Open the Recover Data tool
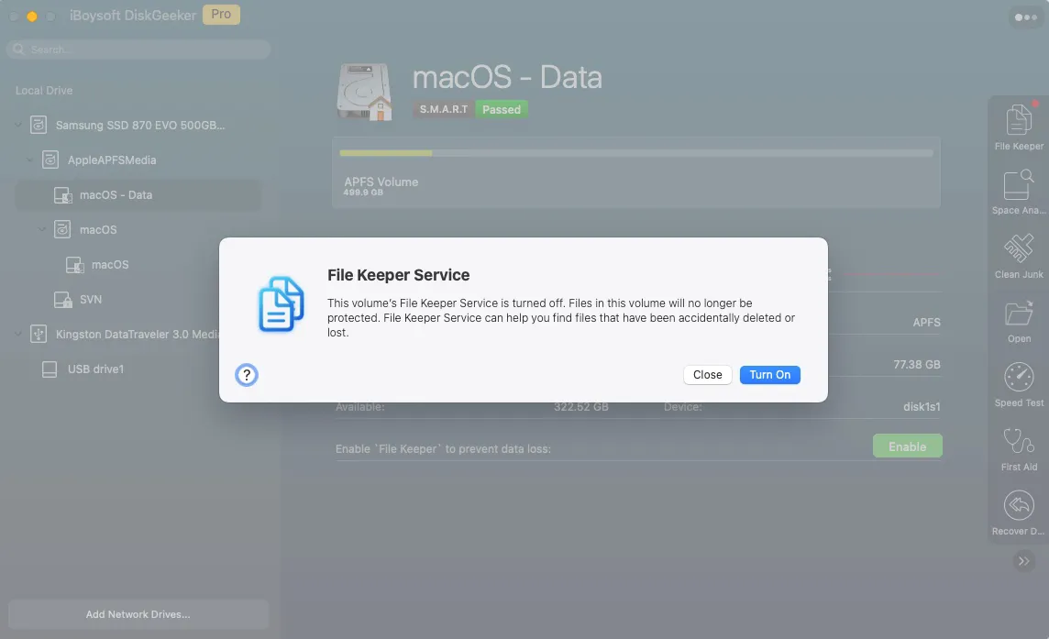Viewport: 1049px width, 639px height. (1018, 512)
